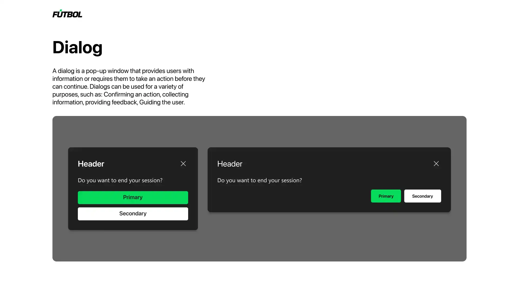Viewport: 519px width, 292px height.
Task: Click the small green Primary button
Action: (x=386, y=196)
